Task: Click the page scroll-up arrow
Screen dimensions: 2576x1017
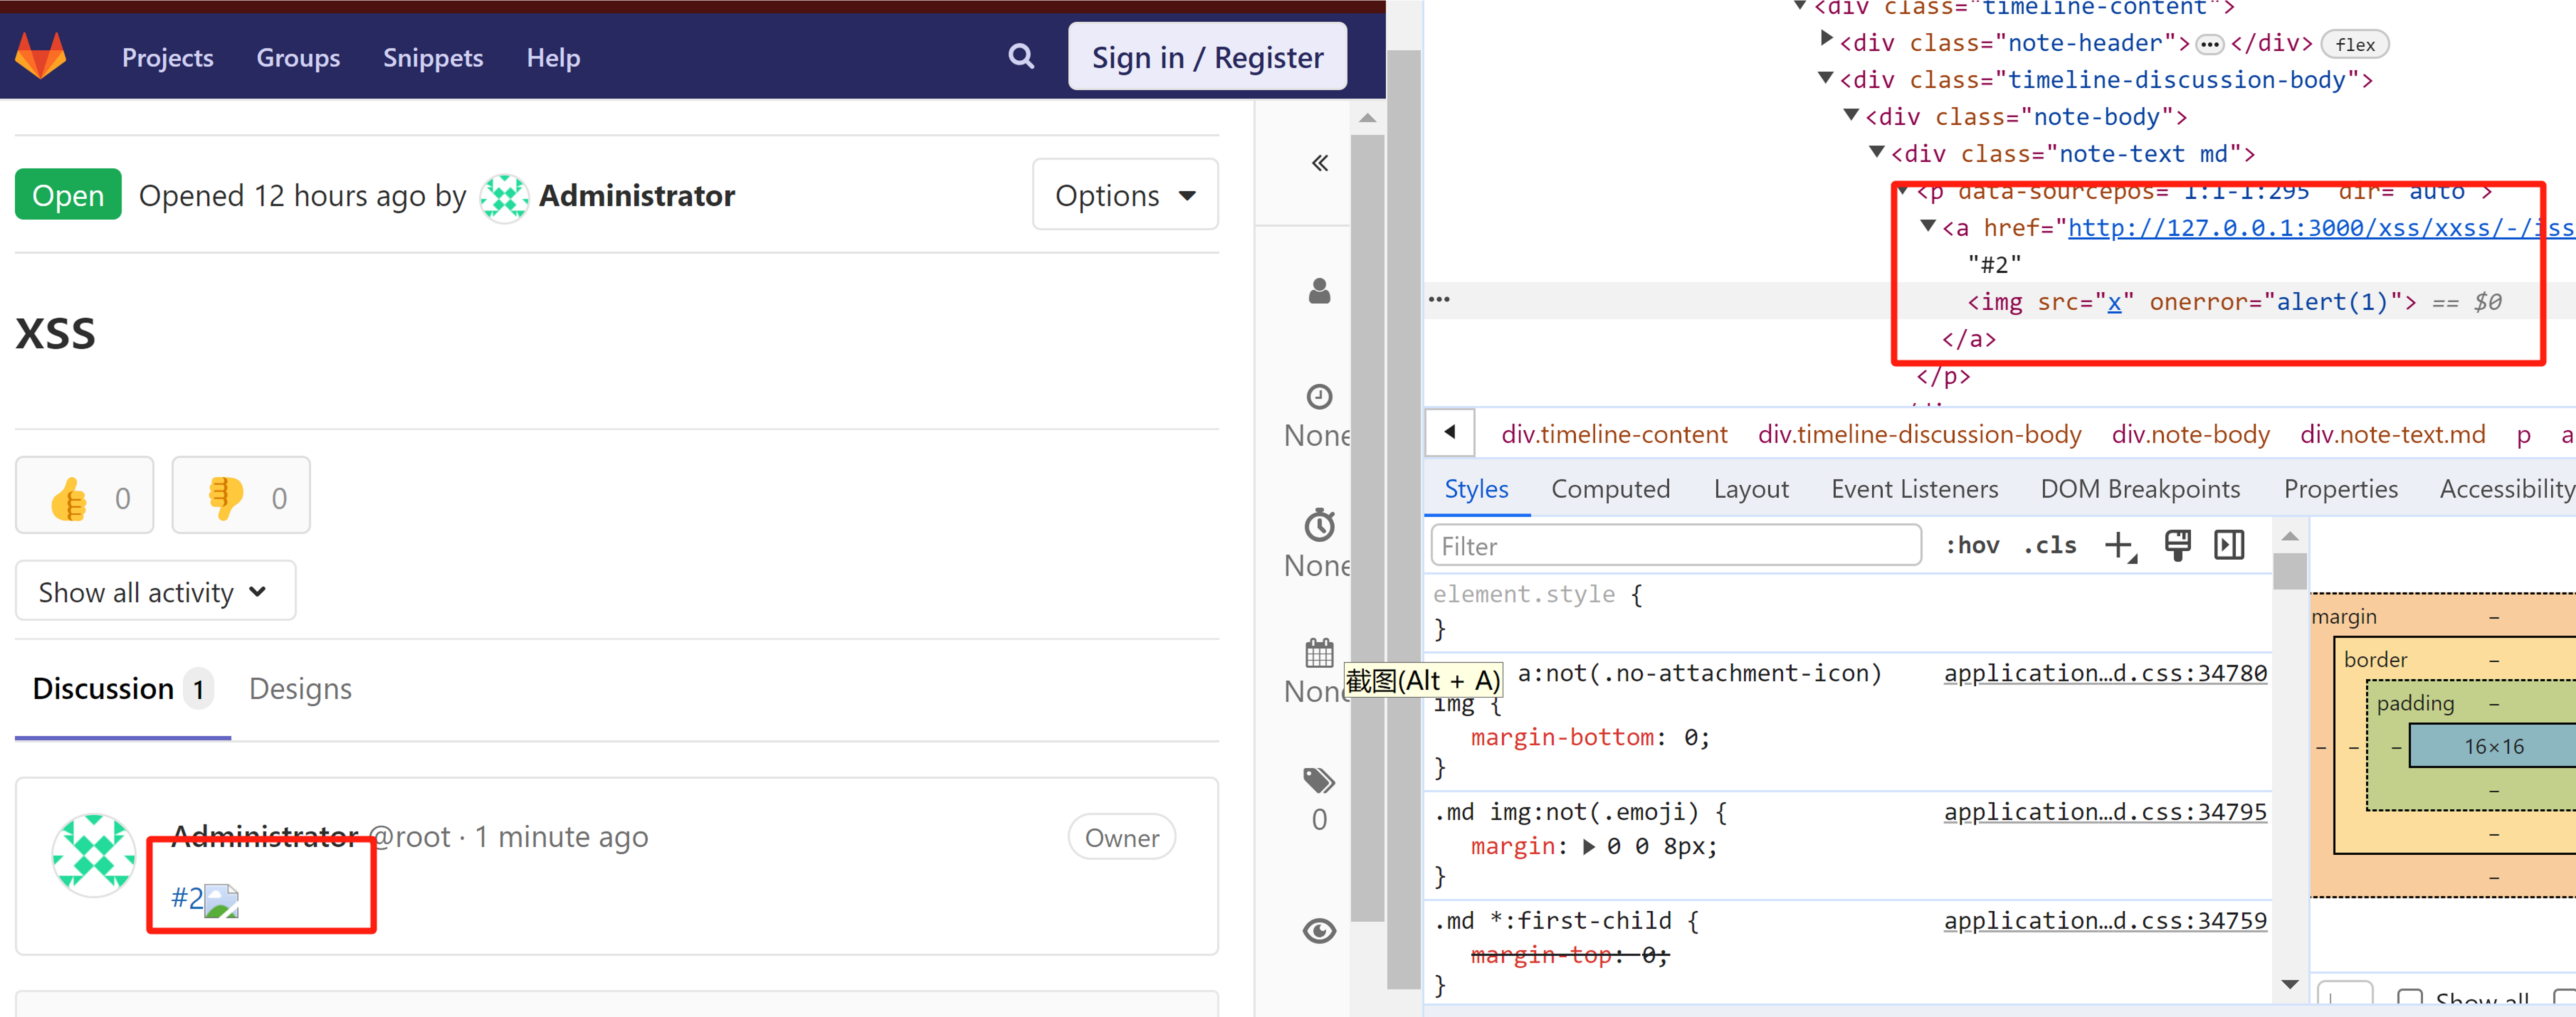Action: pyautogui.click(x=1367, y=118)
